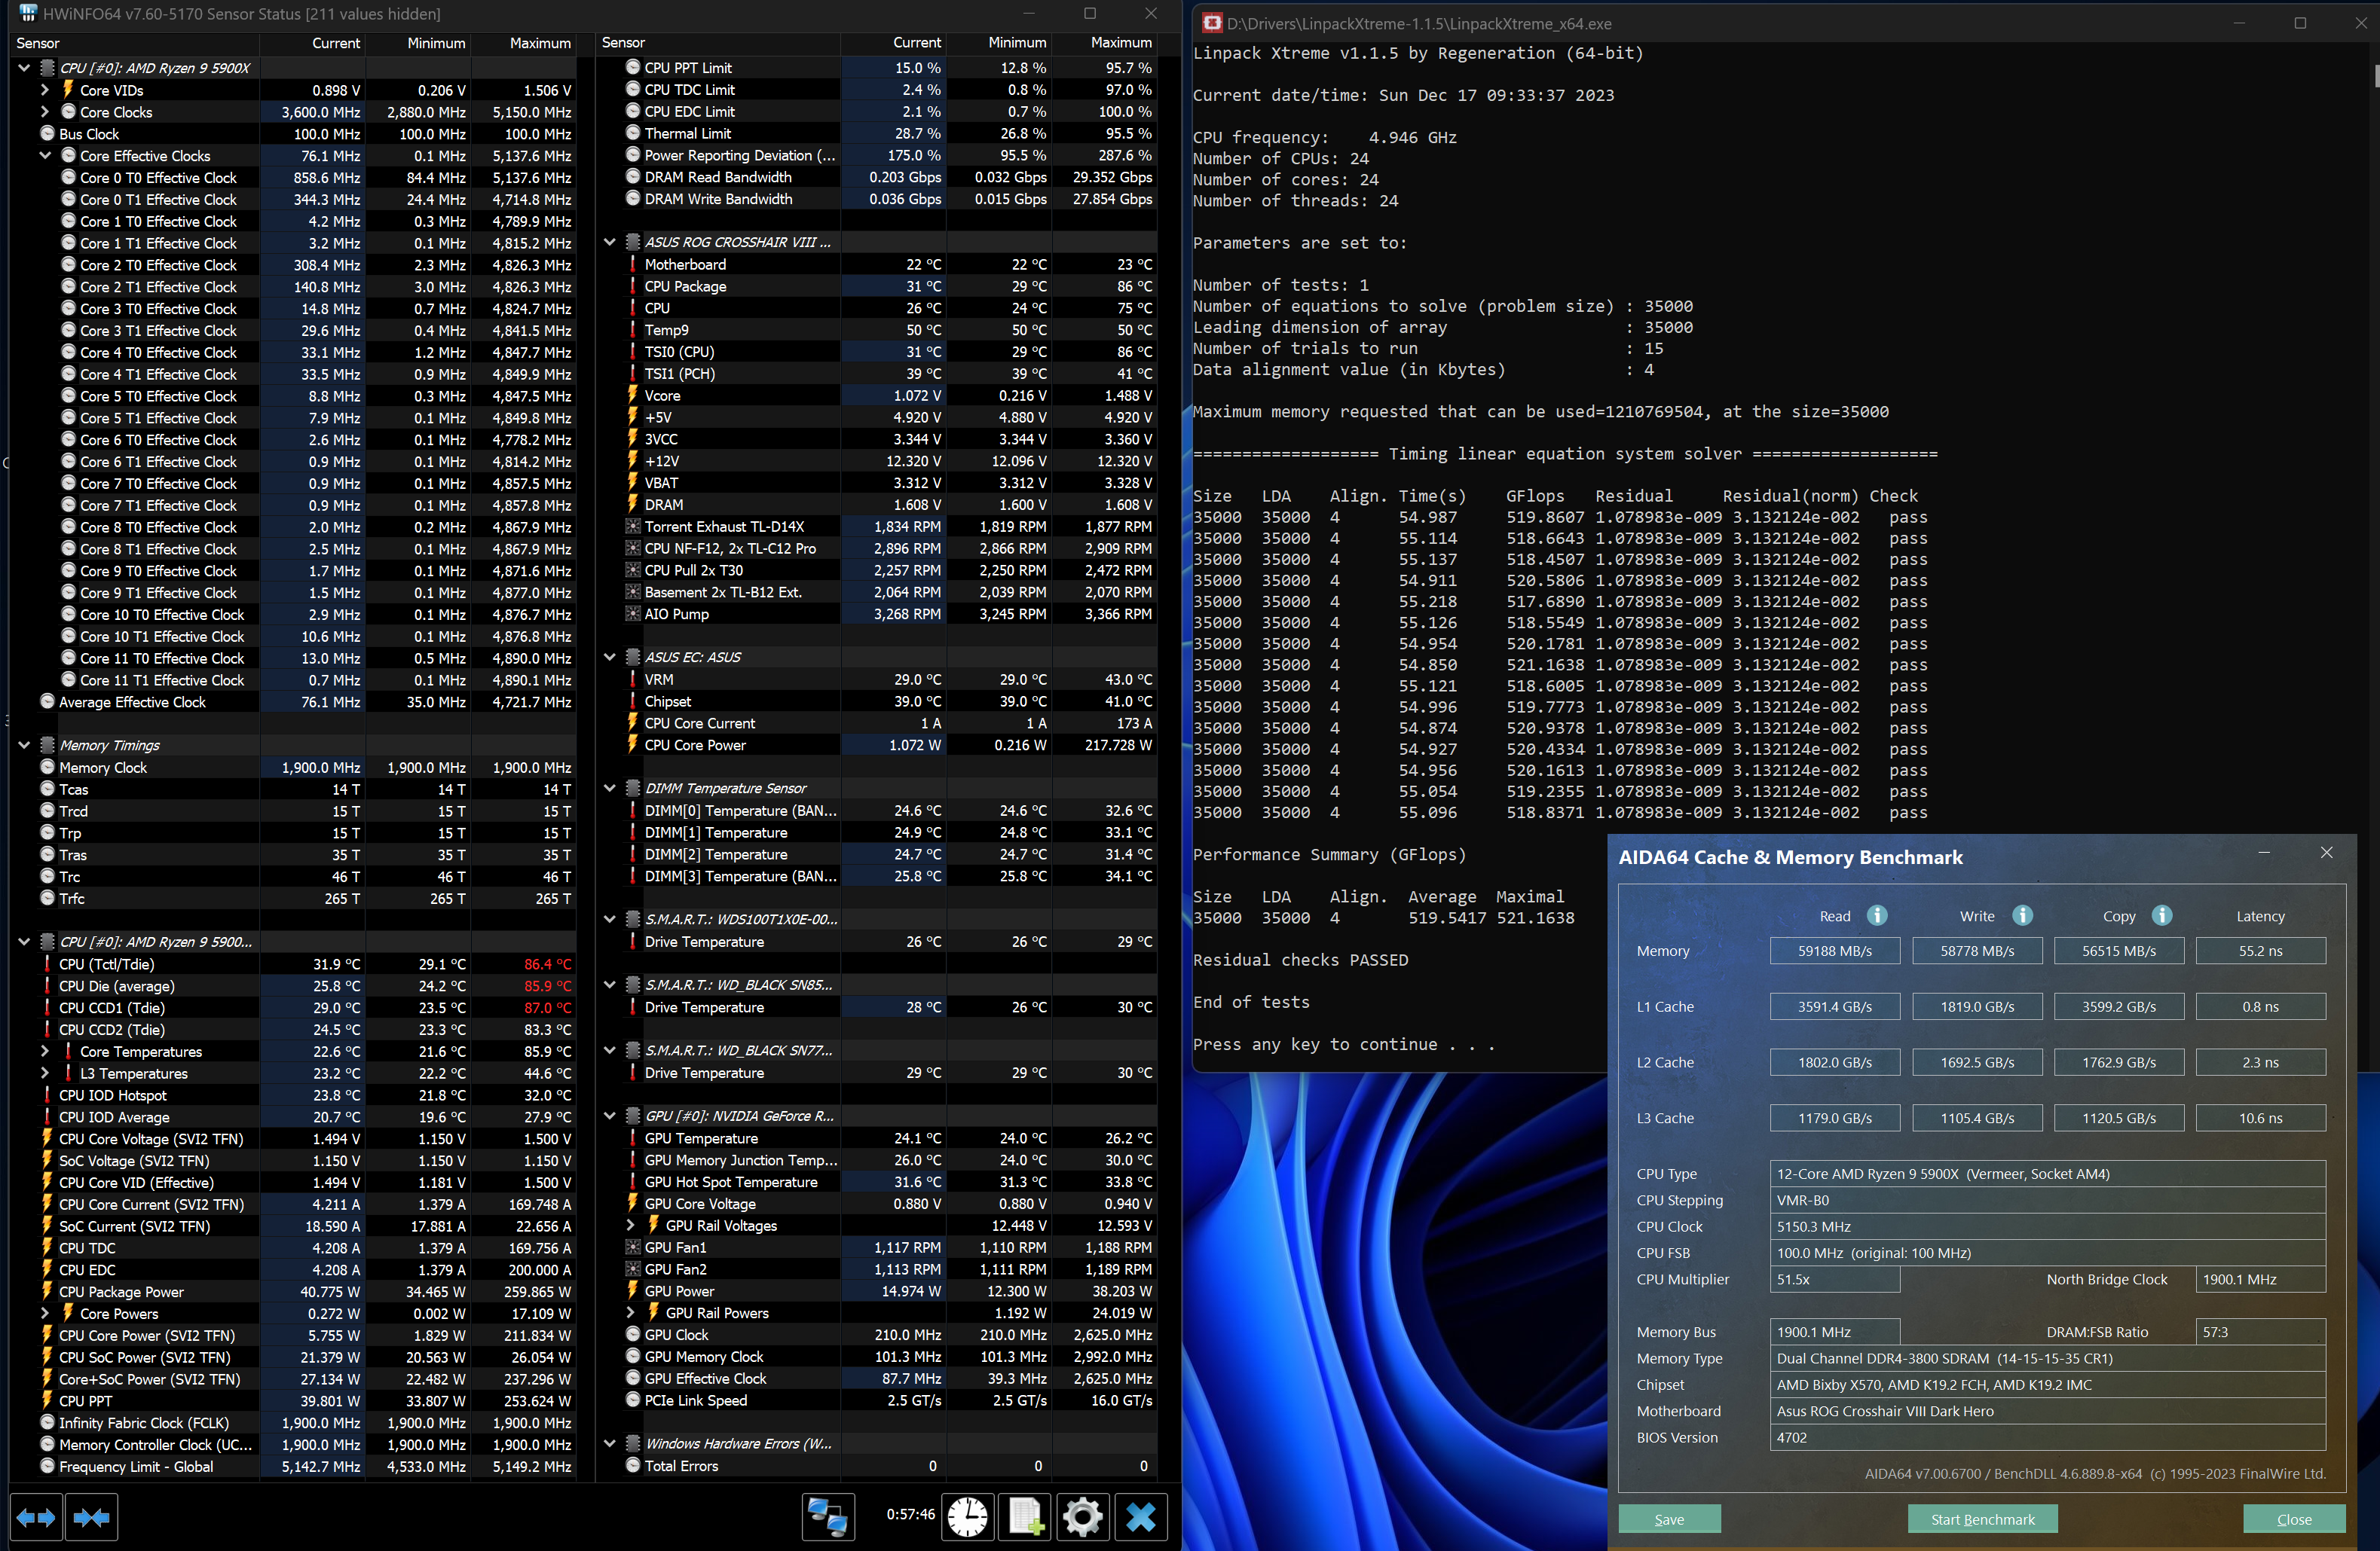Click the CPU Multiplier 51.5x field
2380x1551 pixels.
pyautogui.click(x=1834, y=1279)
